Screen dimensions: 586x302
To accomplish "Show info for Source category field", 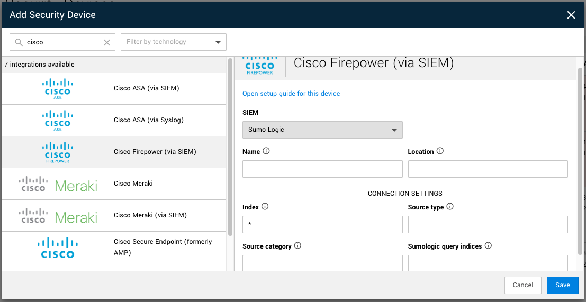I will pyautogui.click(x=297, y=245).
